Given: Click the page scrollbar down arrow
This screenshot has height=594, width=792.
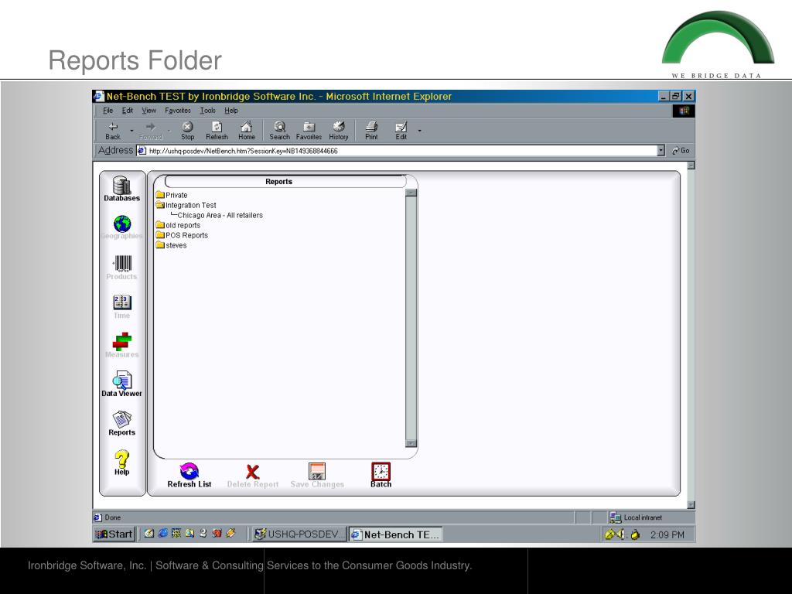Looking at the screenshot, I should 691,504.
